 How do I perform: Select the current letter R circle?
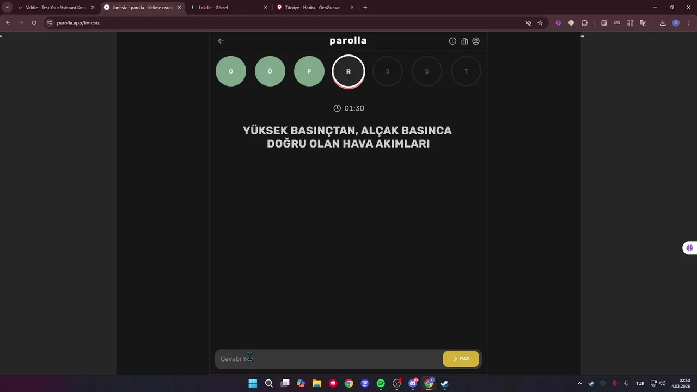(x=348, y=71)
